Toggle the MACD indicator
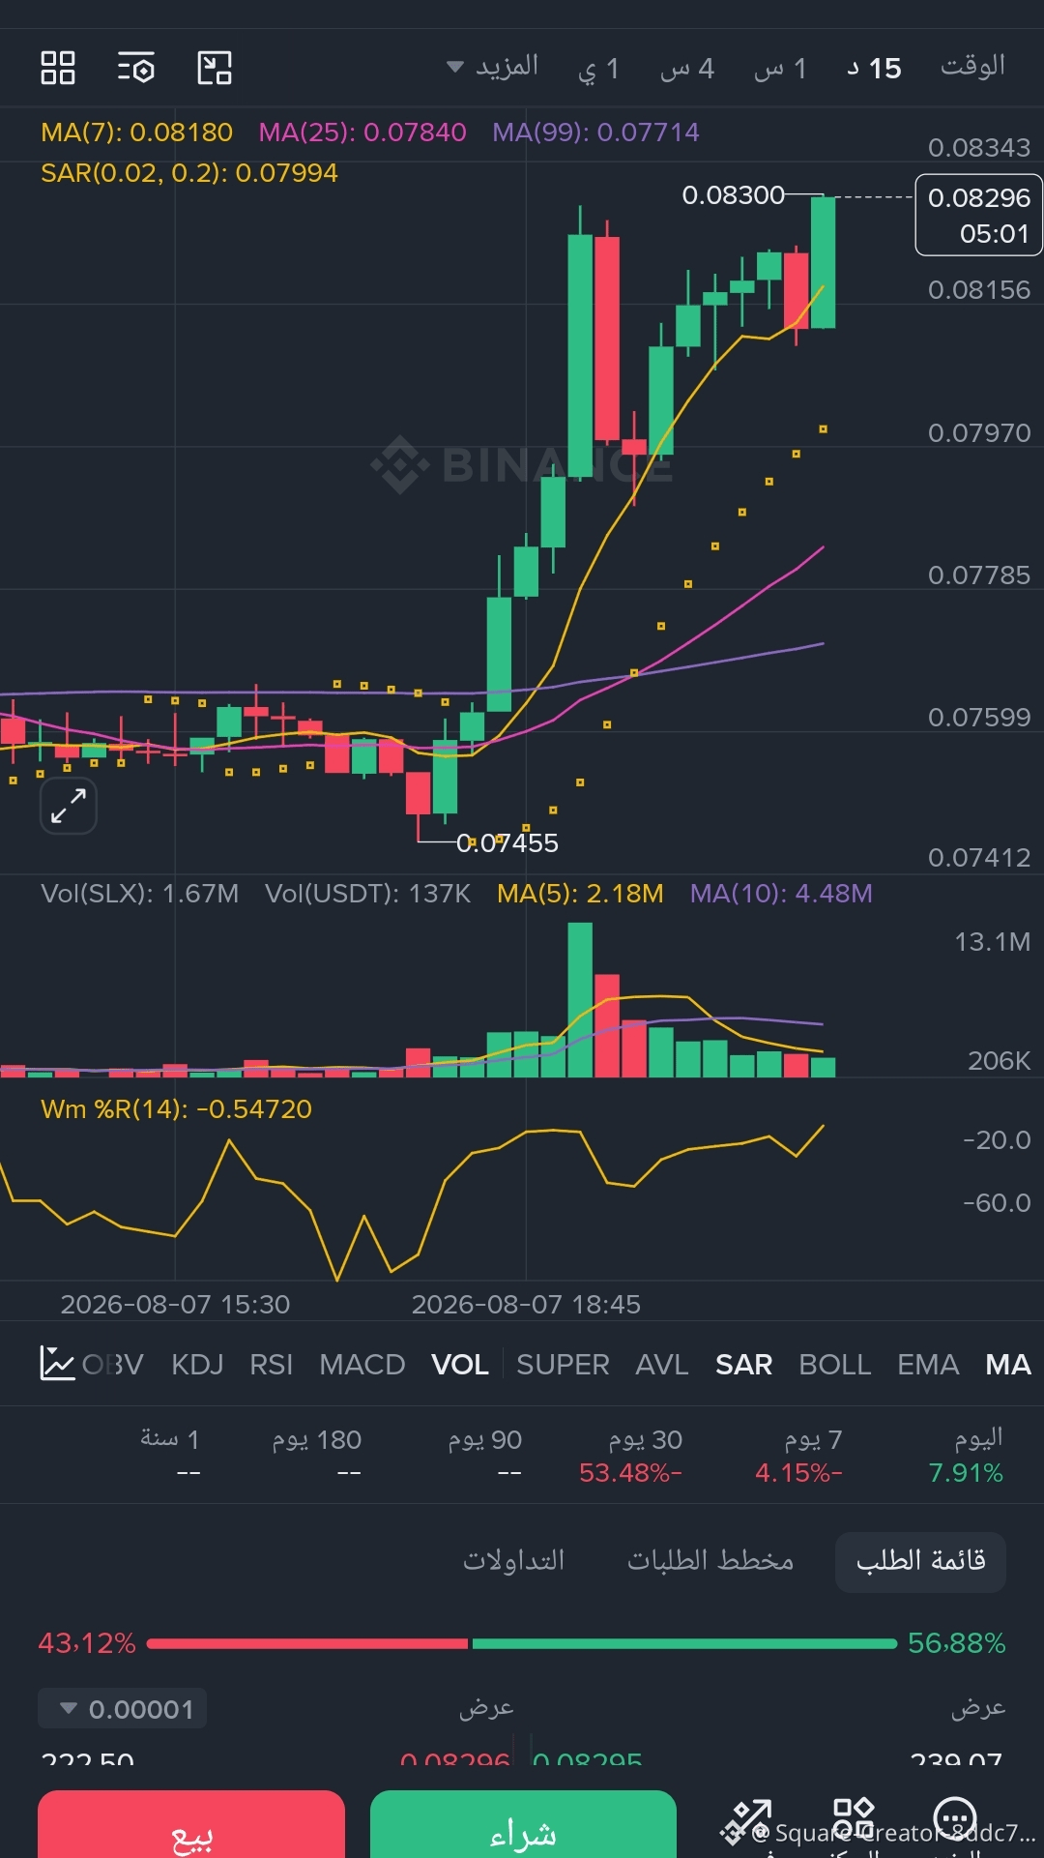The image size is (1044, 1858). (x=362, y=1364)
